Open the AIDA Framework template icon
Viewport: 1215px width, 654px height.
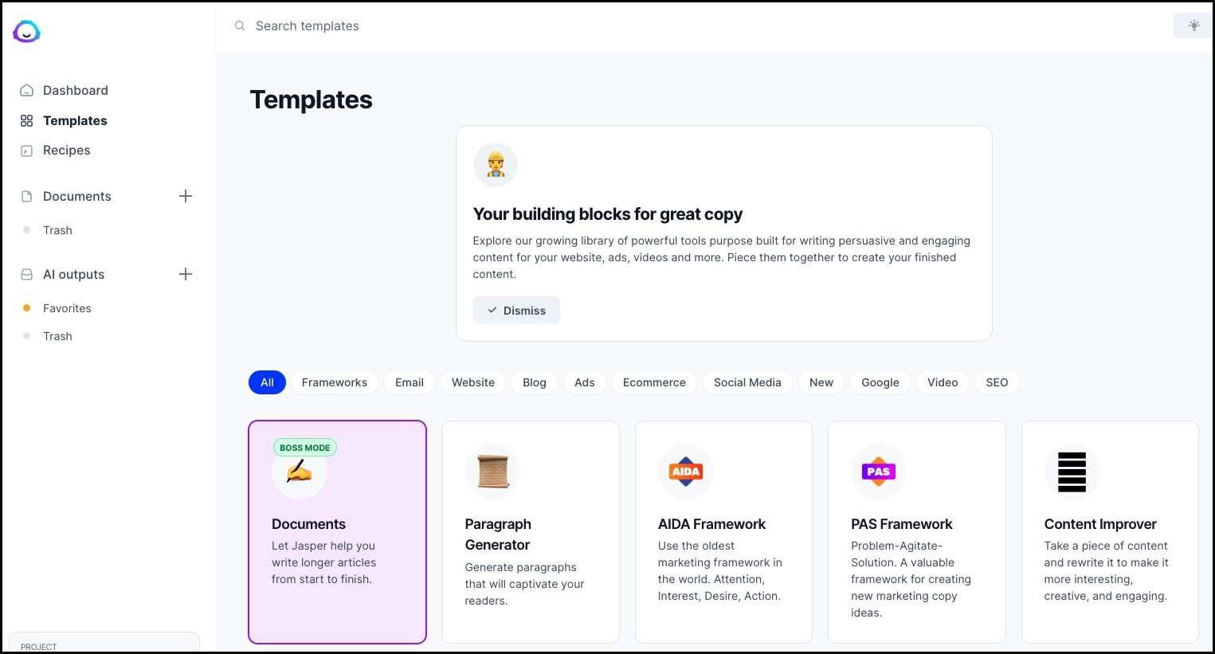[685, 472]
